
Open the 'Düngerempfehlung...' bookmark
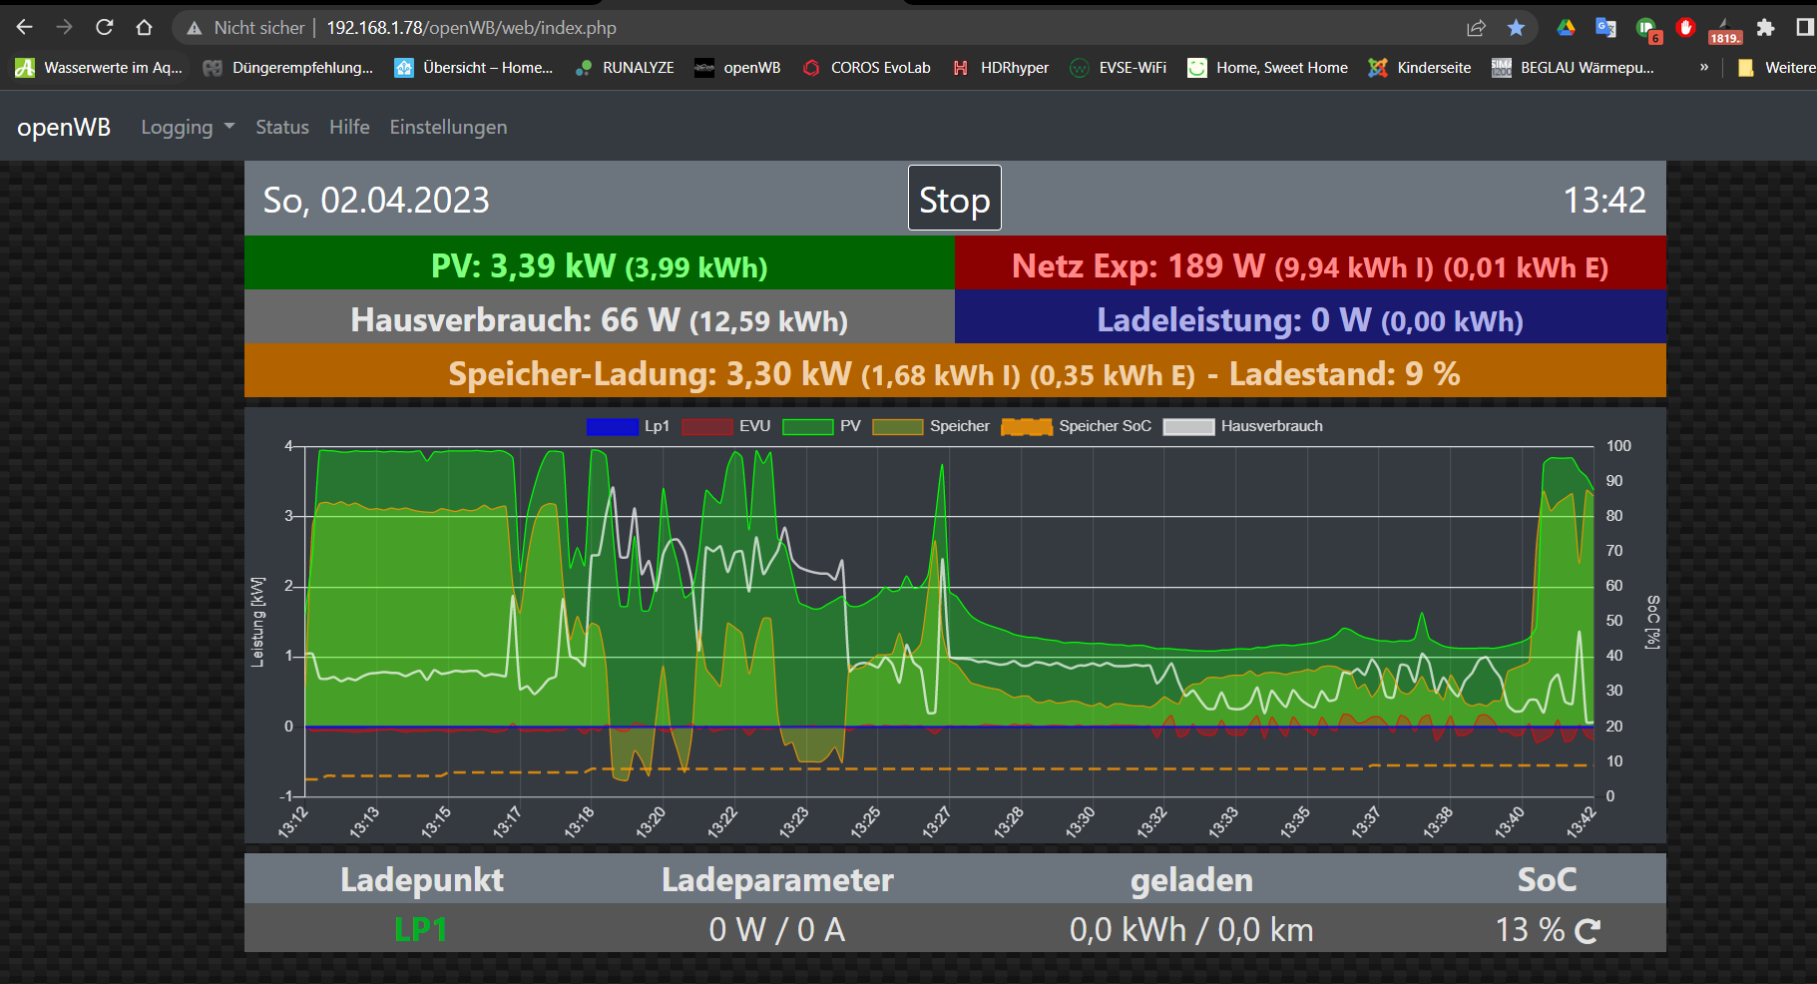tap(287, 68)
